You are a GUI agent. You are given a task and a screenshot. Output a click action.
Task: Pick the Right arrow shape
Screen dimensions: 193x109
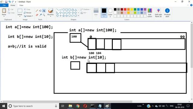click(70, 13)
